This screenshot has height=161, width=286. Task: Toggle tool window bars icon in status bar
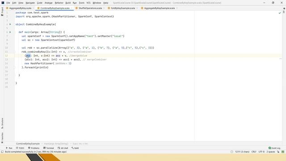(2, 152)
